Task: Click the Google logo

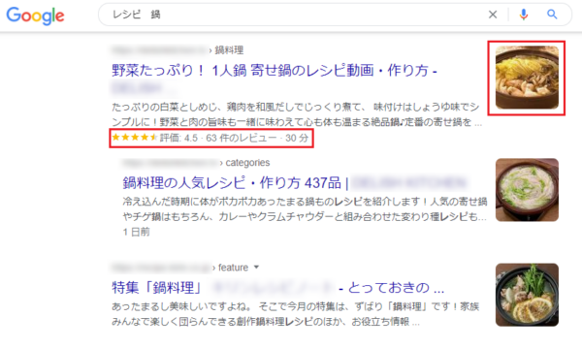Action: pos(35,16)
